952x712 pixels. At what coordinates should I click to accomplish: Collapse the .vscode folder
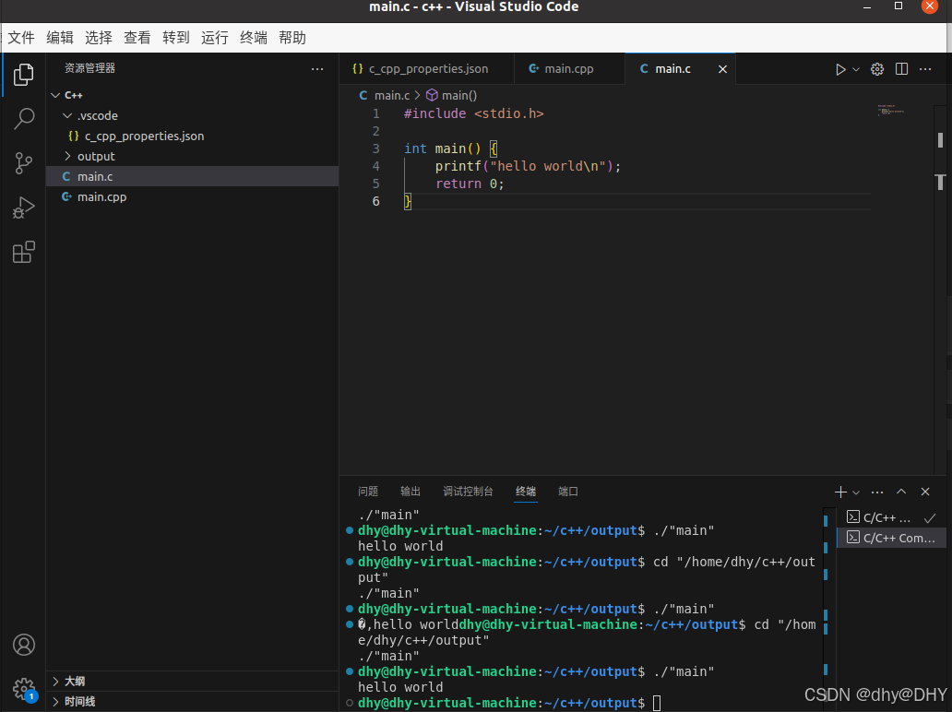pos(192,115)
